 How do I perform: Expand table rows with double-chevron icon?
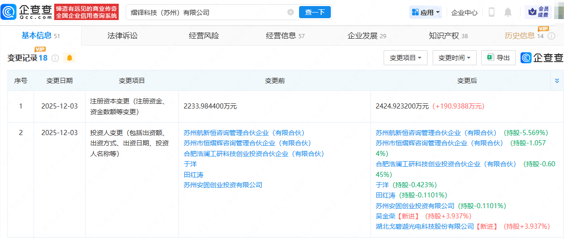click(557, 81)
